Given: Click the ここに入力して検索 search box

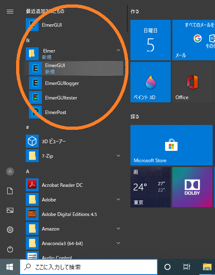Looking at the screenshot, I should (x=89, y=267).
